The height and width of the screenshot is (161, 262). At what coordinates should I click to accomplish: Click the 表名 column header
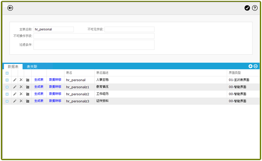(x=79, y=73)
